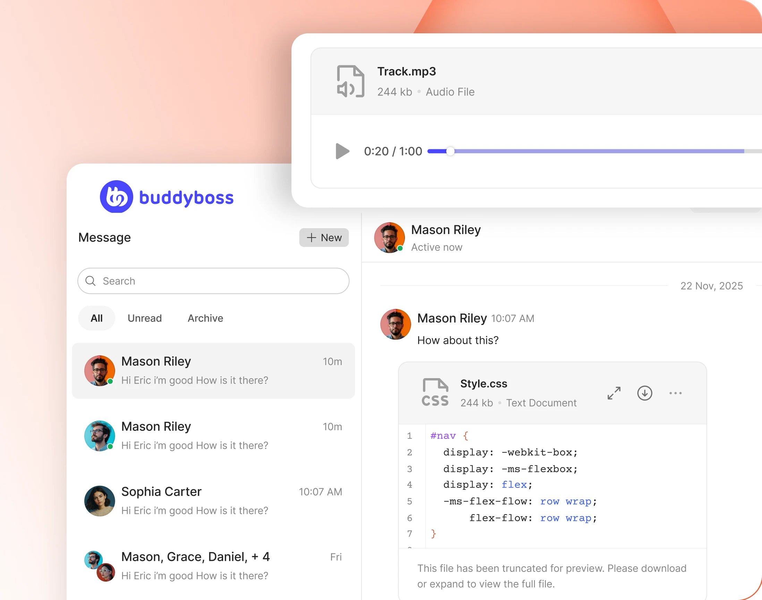The image size is (762, 600).
Task: Start a new message with New button
Action: [x=324, y=237]
